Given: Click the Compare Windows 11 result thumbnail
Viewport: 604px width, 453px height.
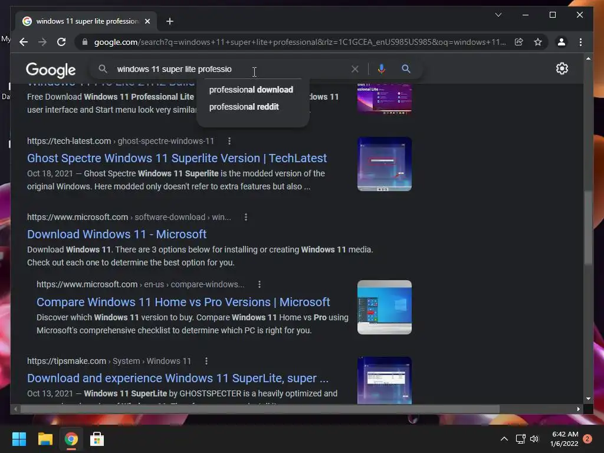Looking at the screenshot, I should click(x=385, y=307).
